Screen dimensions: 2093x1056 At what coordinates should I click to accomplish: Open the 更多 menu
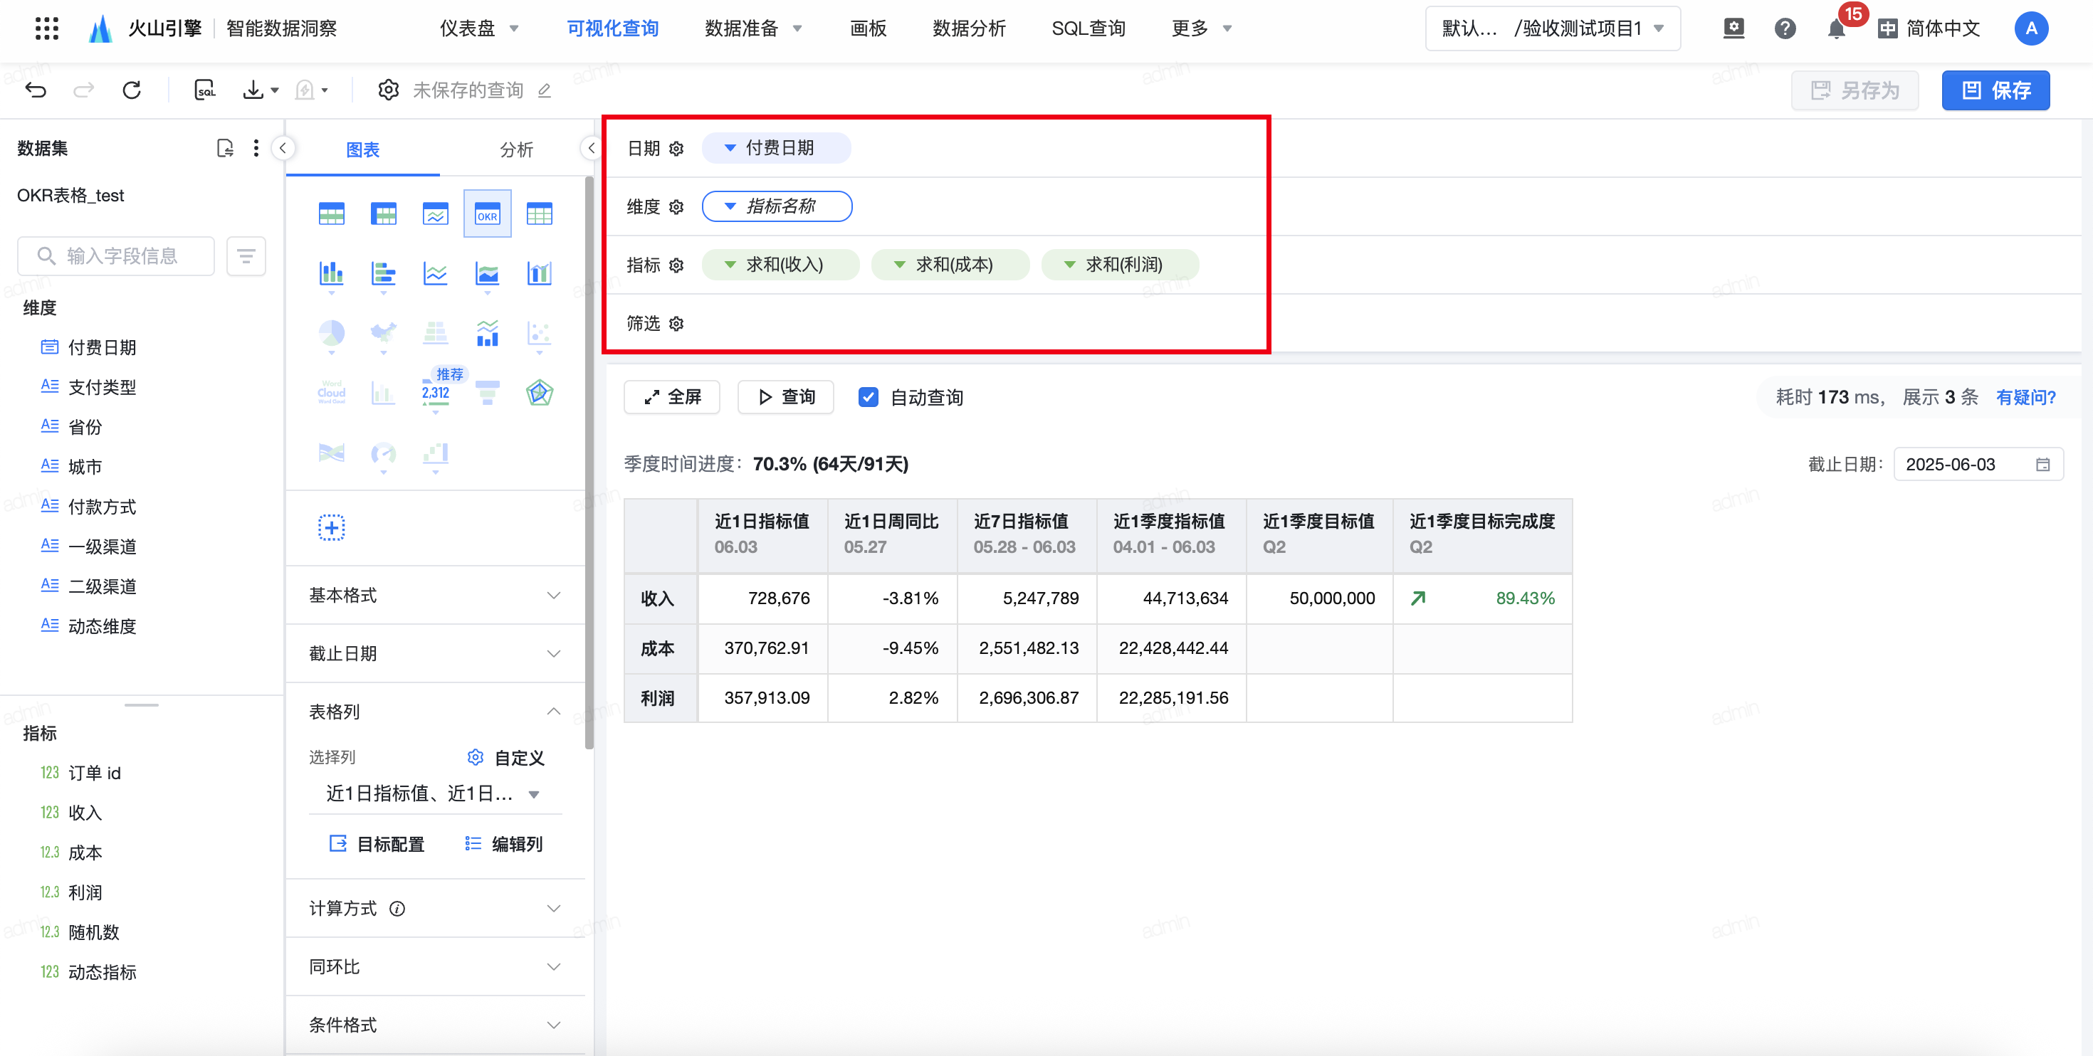1202,28
